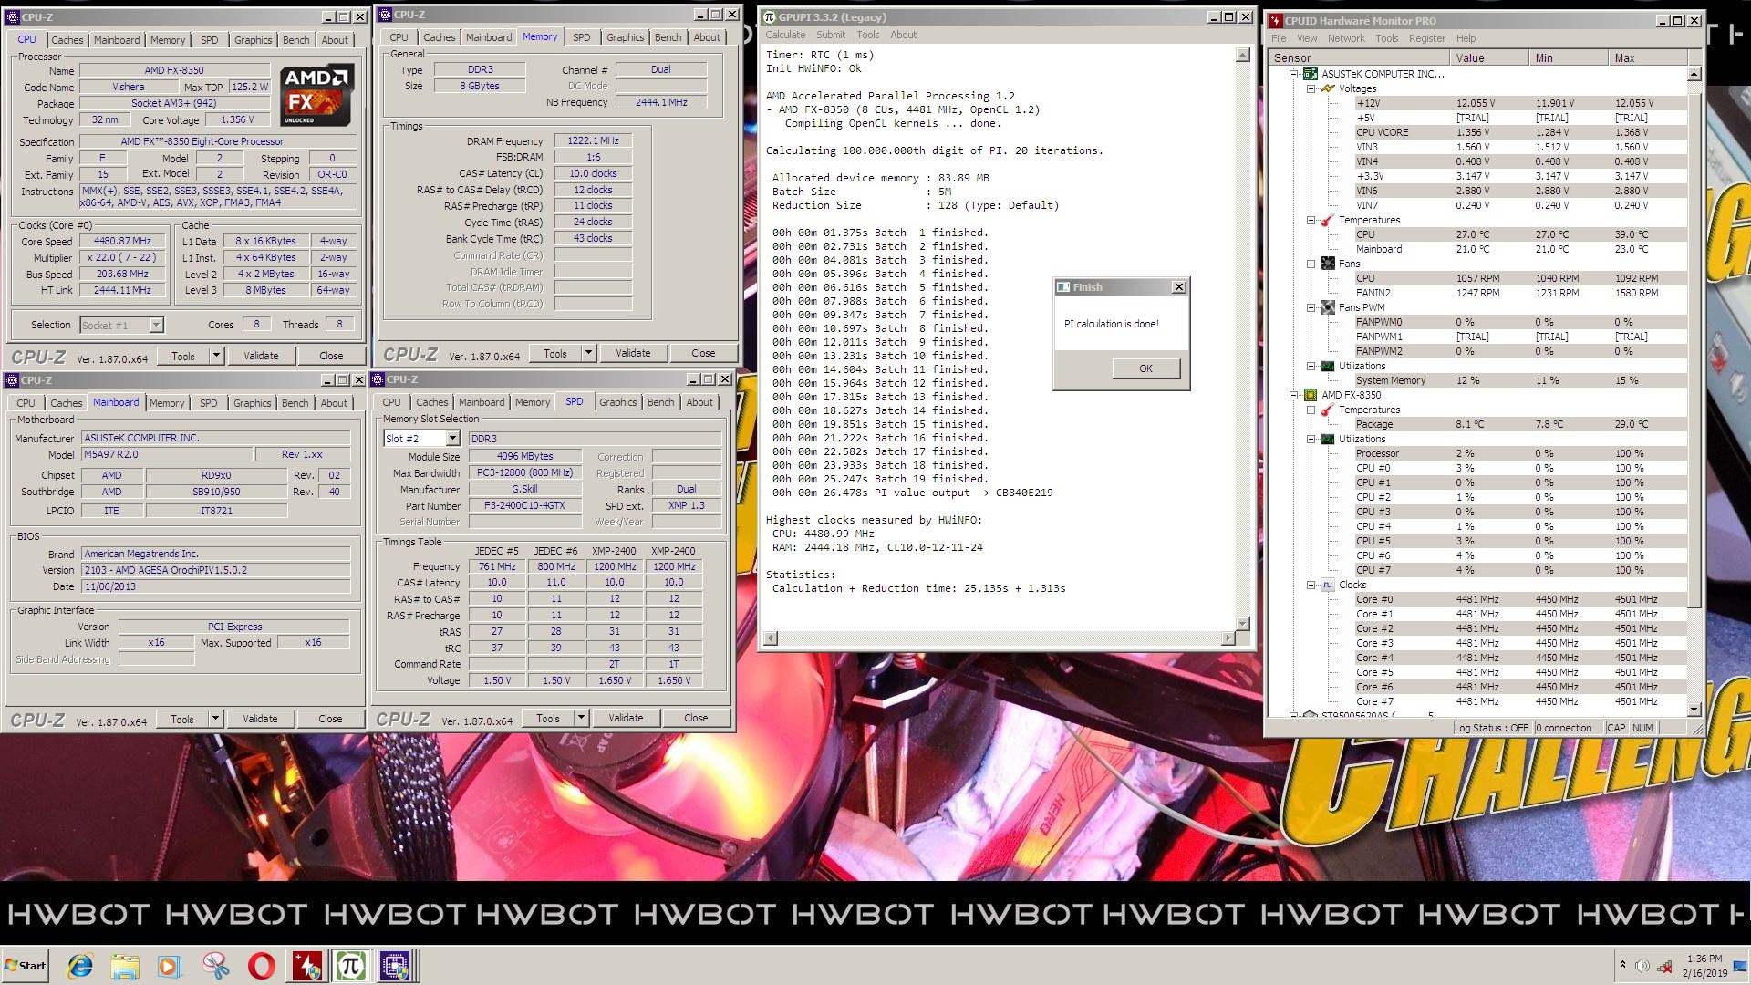Screen dimensions: 1751x985
Task: Show hidden tray icons arrow
Action: click(x=1622, y=965)
